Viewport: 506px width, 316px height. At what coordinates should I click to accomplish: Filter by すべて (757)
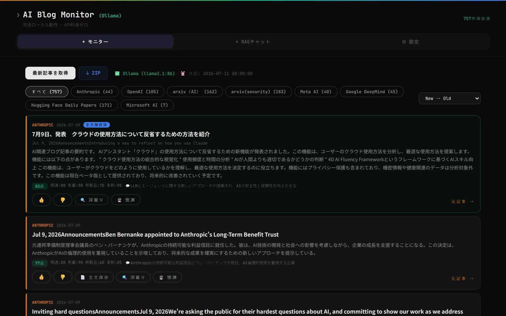click(47, 92)
